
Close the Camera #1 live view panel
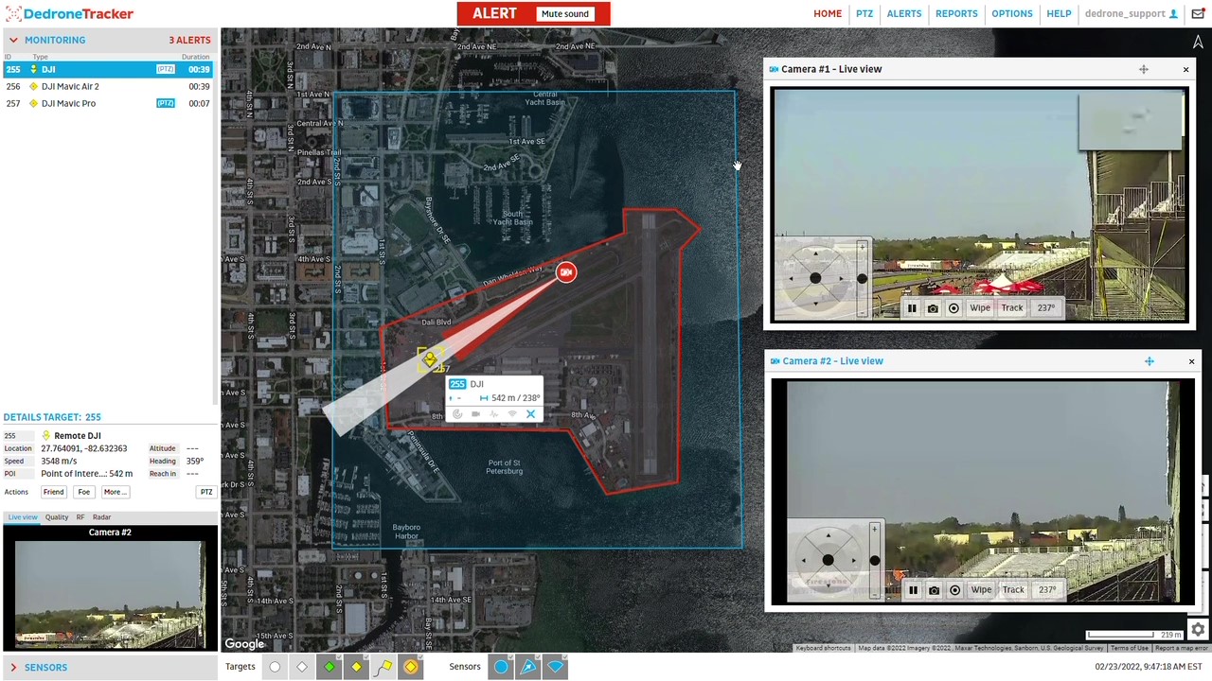1185,69
